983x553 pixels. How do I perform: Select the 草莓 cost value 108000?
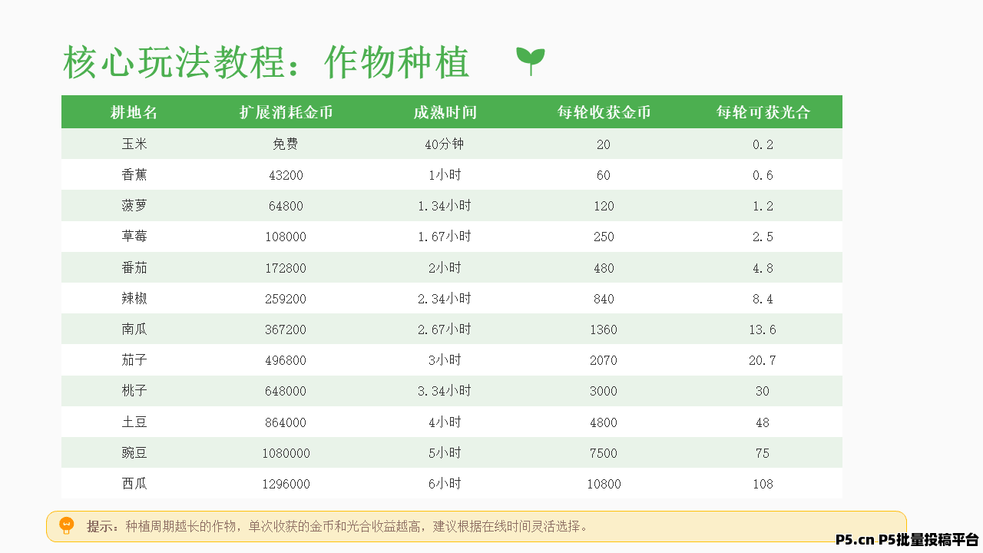tap(286, 237)
